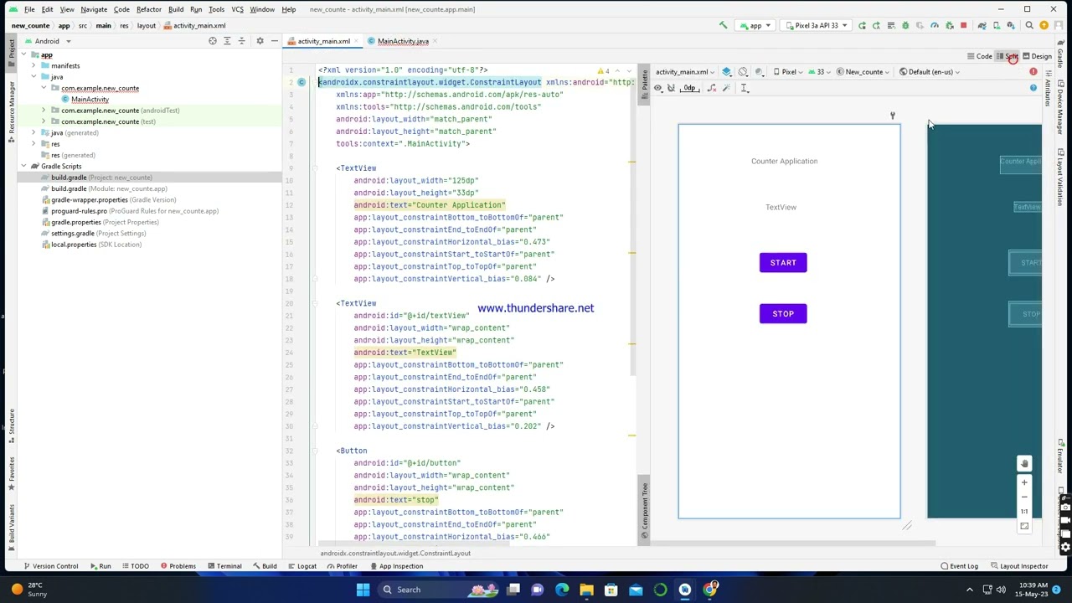The height and width of the screenshot is (603, 1072).
Task: Click the red Stop button in the run toolbar
Action: click(963, 26)
